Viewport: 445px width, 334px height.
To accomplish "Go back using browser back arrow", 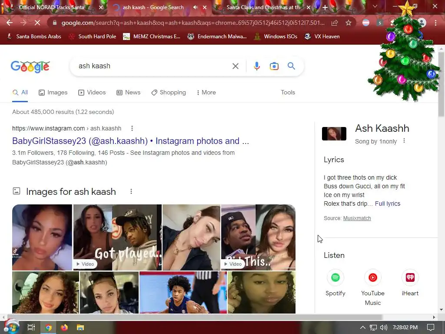I will [x=10, y=23].
